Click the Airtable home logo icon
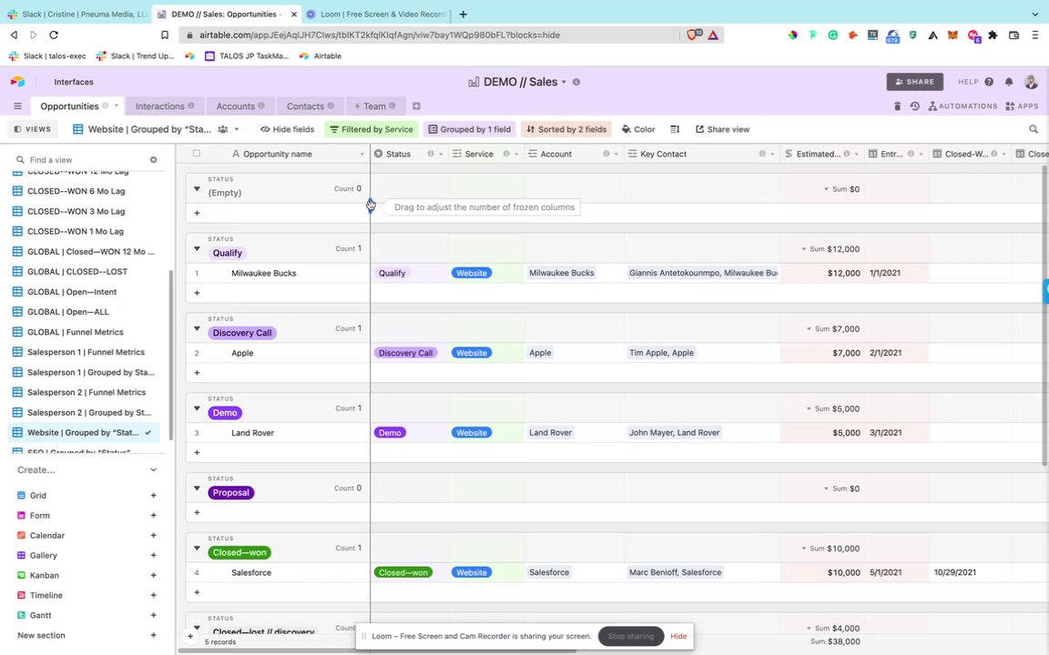Image resolution: width=1049 pixels, height=655 pixels. (x=18, y=82)
